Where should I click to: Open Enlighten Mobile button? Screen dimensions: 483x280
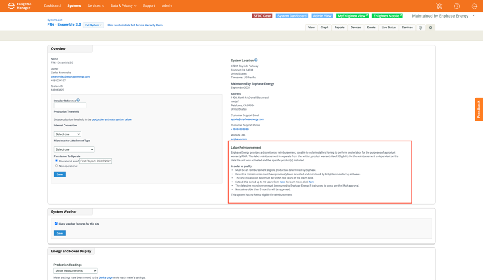pos(387,16)
